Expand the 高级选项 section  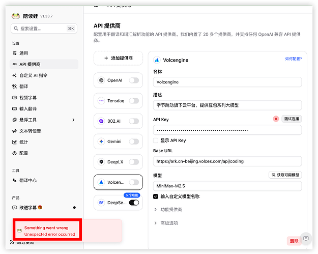(166, 223)
